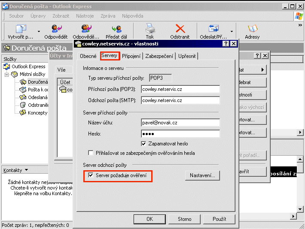Switch to the Servery tab

pos(109,56)
